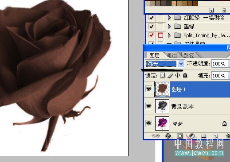Uncheck the red-checked Split_Toning action set
Image resolution: width=230 pixels, height=162 pixels.
point(151,35)
